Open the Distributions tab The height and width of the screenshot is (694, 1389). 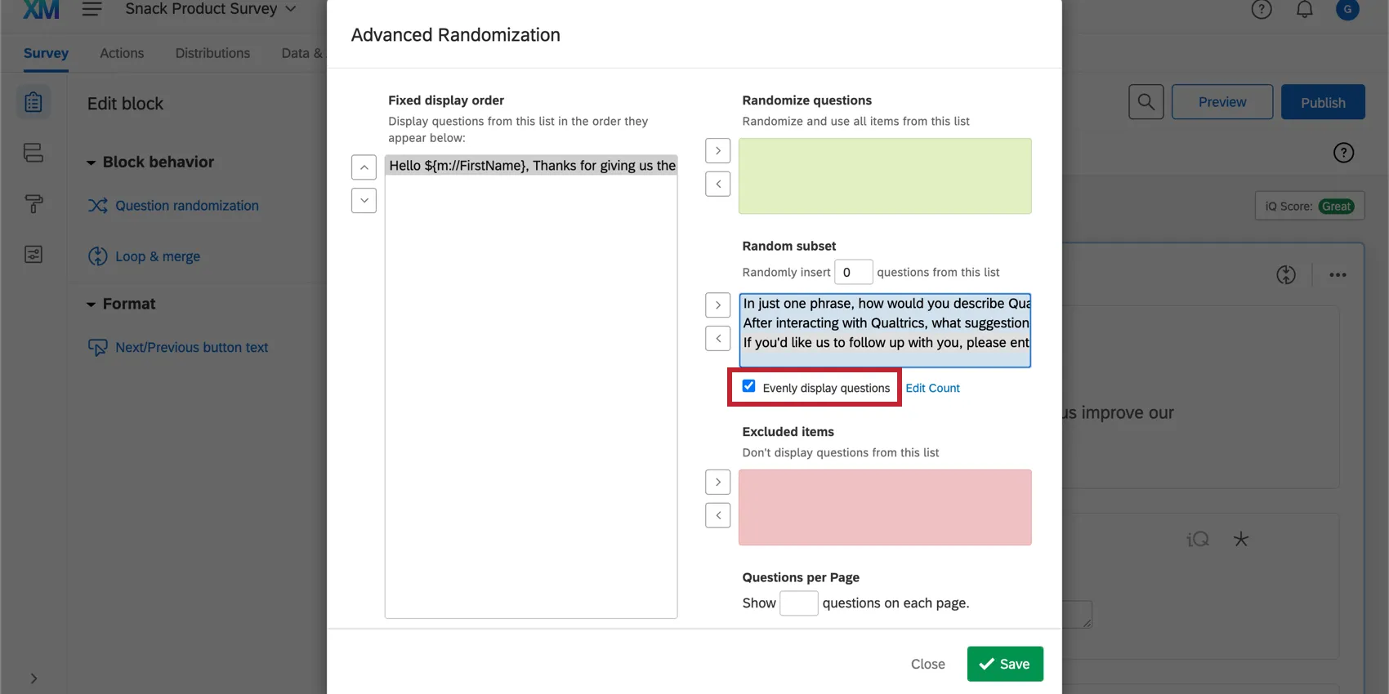(212, 53)
